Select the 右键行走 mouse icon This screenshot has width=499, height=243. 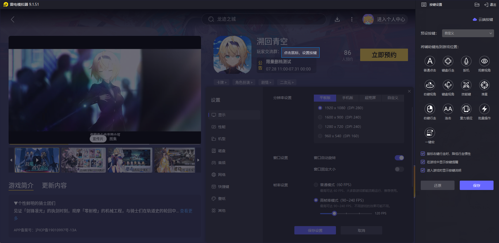tap(430, 109)
